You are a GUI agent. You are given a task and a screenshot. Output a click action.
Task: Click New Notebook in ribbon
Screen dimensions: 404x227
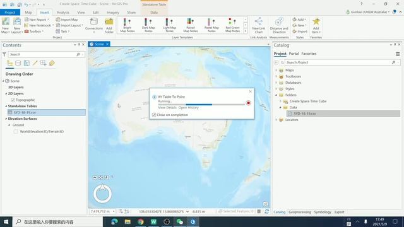[39, 25]
